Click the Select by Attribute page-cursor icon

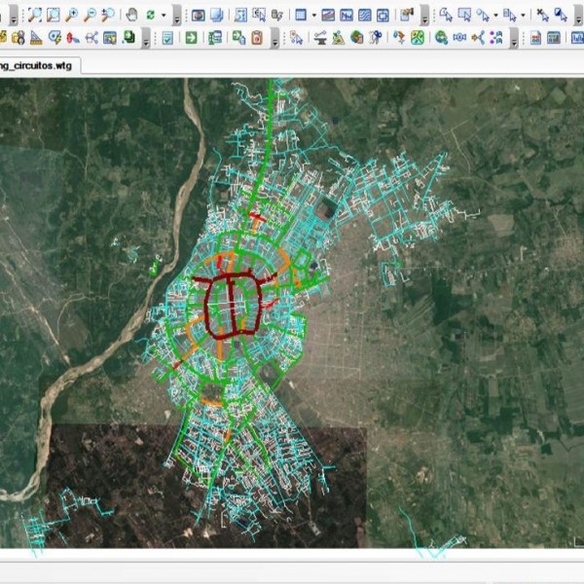(509, 16)
